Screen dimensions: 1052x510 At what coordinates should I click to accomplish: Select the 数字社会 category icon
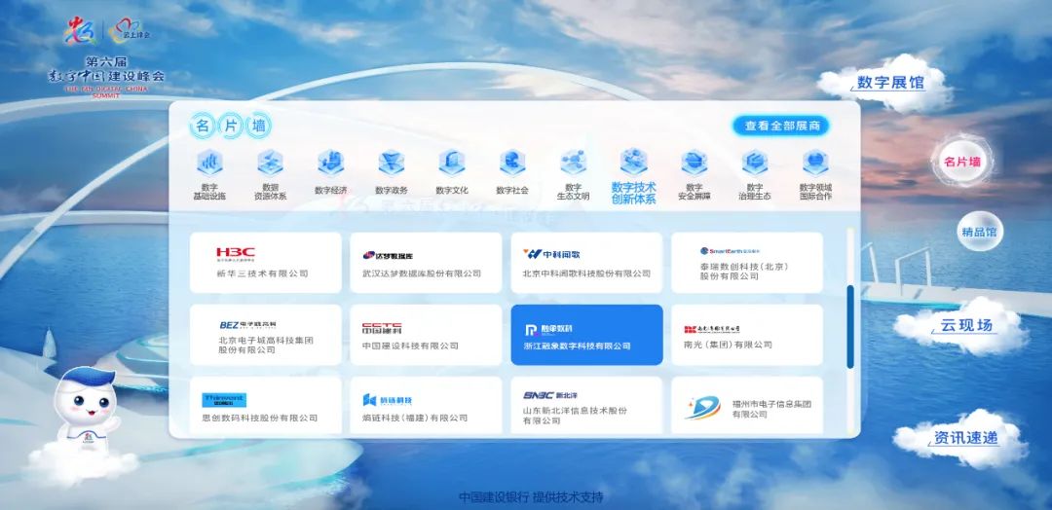(x=512, y=163)
